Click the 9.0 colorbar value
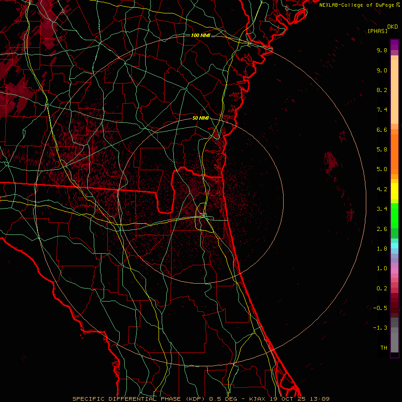 pyautogui.click(x=382, y=70)
